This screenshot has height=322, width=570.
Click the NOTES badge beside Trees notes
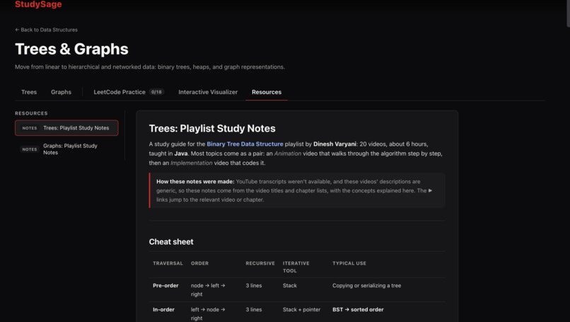30,128
